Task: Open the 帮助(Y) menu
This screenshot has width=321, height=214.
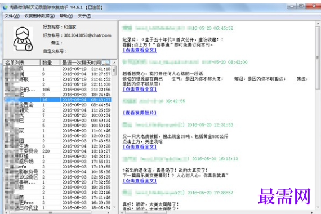Action: 66,16
